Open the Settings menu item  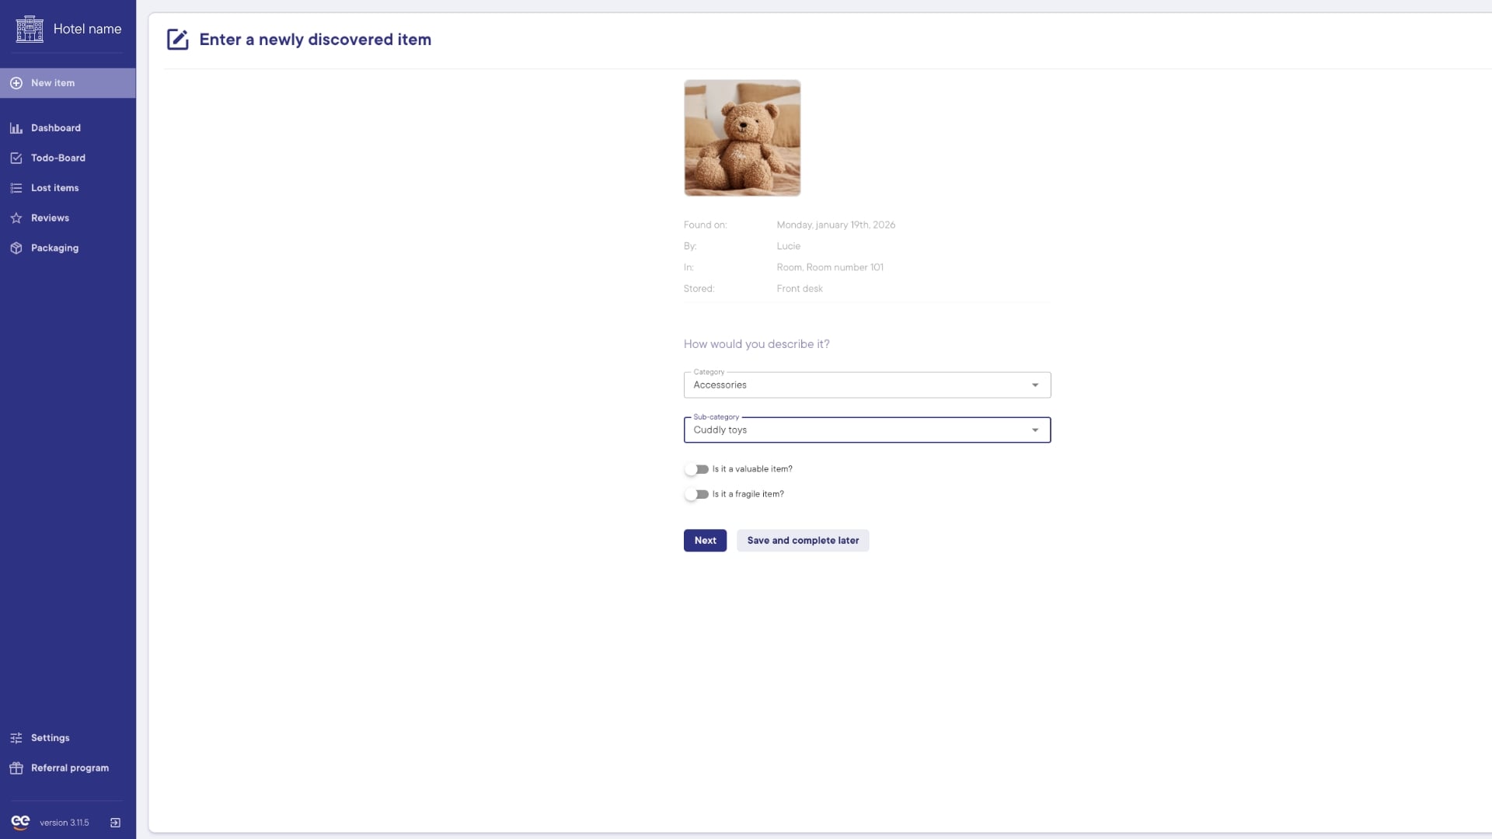click(x=50, y=738)
